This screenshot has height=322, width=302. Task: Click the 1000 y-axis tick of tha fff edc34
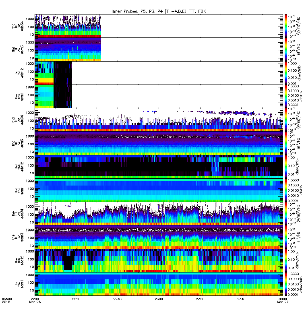point(30,19)
